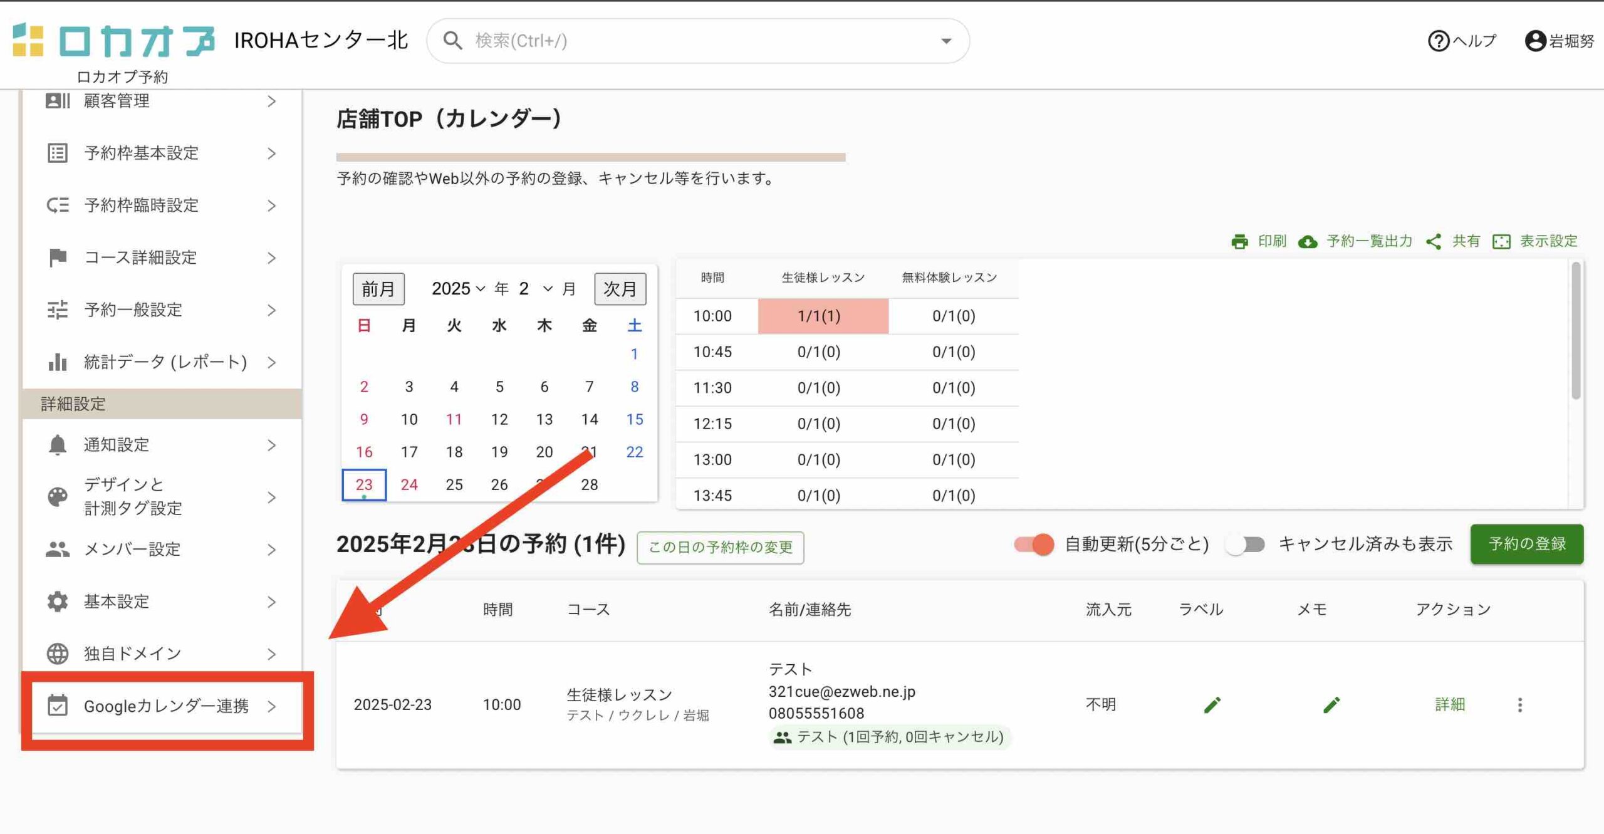
Task: Click the highlighted 1/1(1) slot at 10:00
Action: [823, 316]
